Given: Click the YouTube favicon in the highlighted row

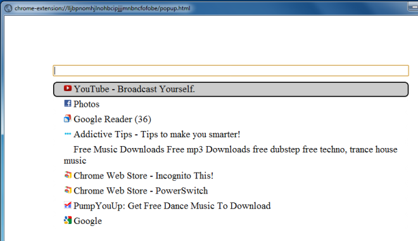Looking at the screenshot, I should pyautogui.click(x=67, y=88).
